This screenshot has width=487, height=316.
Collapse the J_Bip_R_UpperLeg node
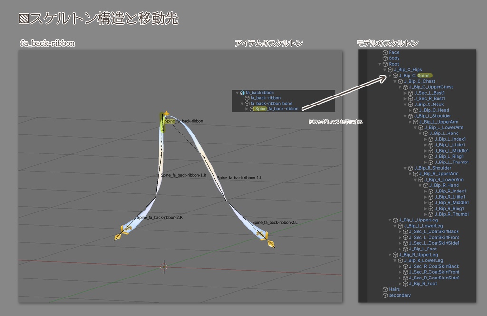(390, 255)
